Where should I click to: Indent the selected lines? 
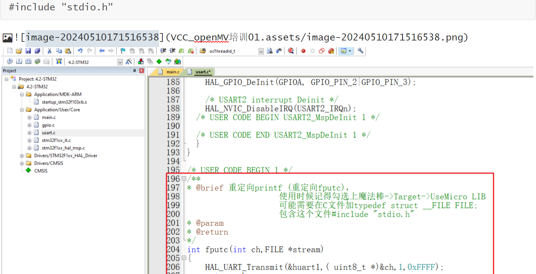click(x=163, y=51)
